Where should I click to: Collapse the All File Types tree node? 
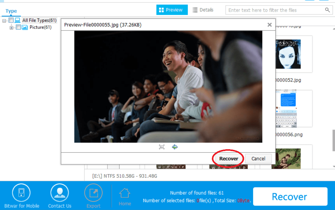click(4, 21)
